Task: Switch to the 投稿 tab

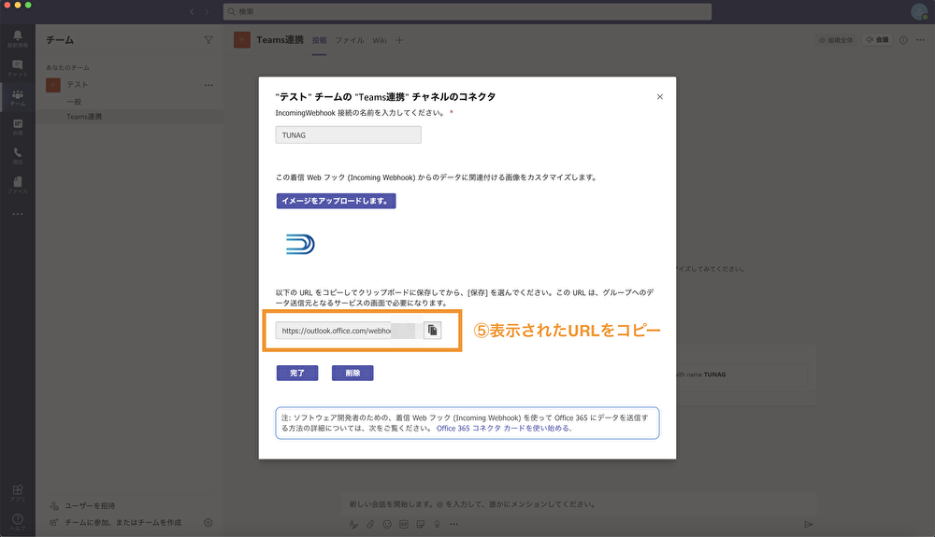Action: pos(319,40)
